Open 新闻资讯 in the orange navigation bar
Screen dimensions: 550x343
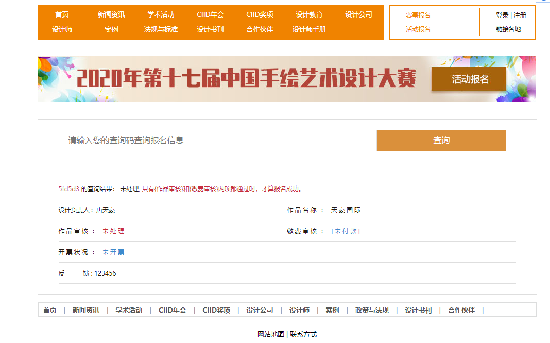pyautogui.click(x=111, y=14)
